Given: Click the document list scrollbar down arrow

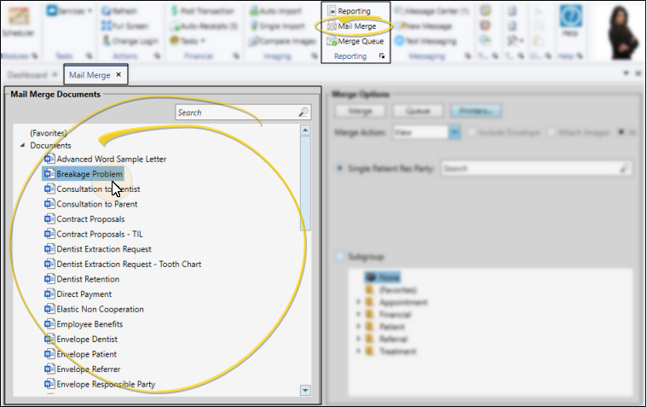Looking at the screenshot, I should tap(305, 390).
